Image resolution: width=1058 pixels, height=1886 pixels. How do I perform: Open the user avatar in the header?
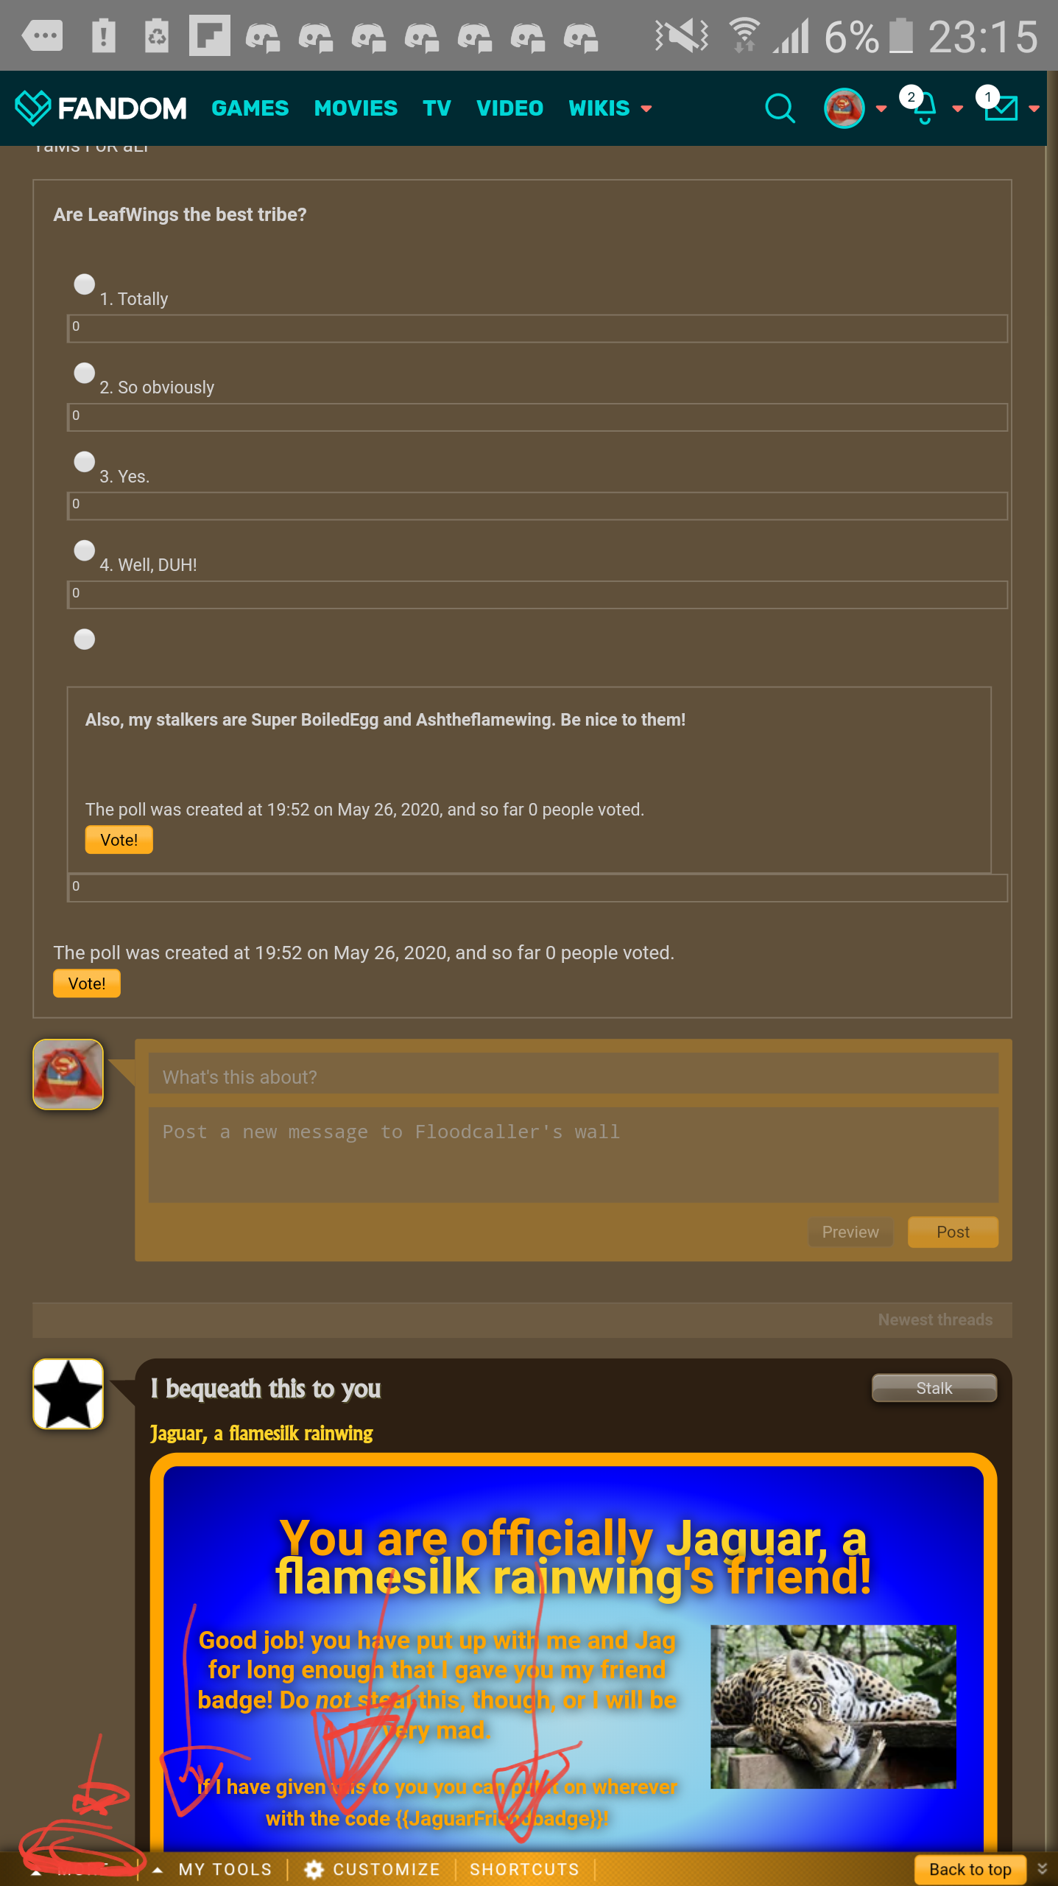coord(844,108)
